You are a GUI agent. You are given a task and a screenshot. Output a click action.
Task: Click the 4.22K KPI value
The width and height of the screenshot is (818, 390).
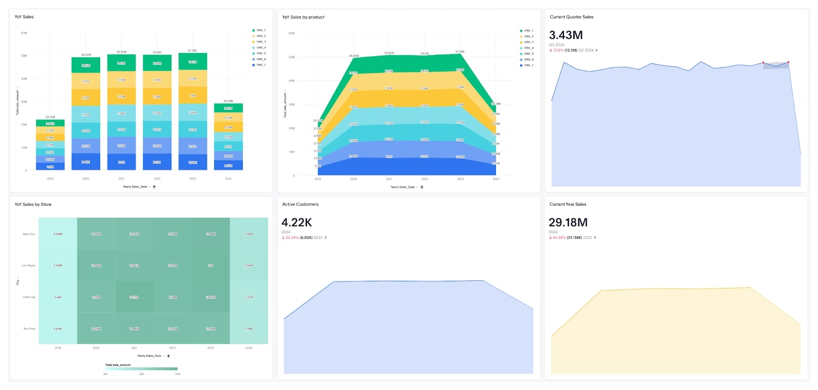[297, 223]
